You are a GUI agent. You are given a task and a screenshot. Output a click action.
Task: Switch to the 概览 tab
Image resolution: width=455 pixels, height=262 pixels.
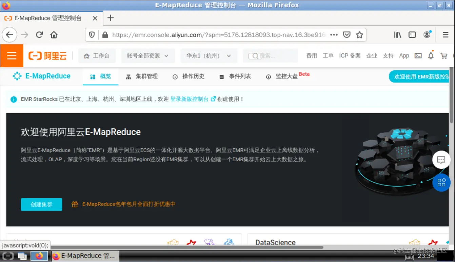pos(101,76)
